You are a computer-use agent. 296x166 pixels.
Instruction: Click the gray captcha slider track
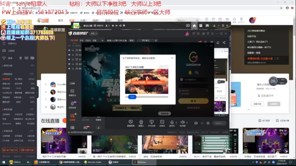coord(147,97)
